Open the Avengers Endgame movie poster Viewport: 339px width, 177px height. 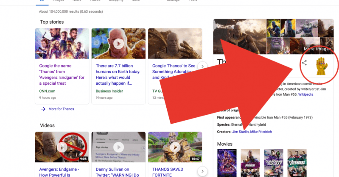(227, 163)
